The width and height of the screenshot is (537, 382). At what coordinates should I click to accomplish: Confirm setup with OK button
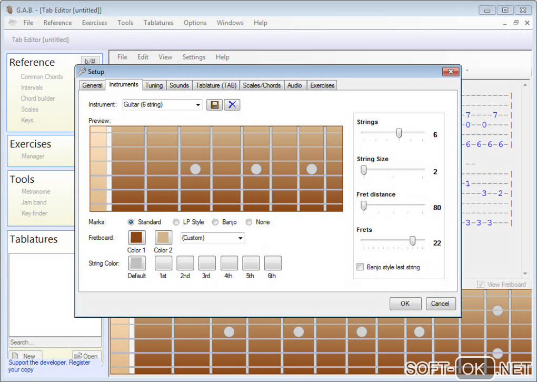pos(405,303)
